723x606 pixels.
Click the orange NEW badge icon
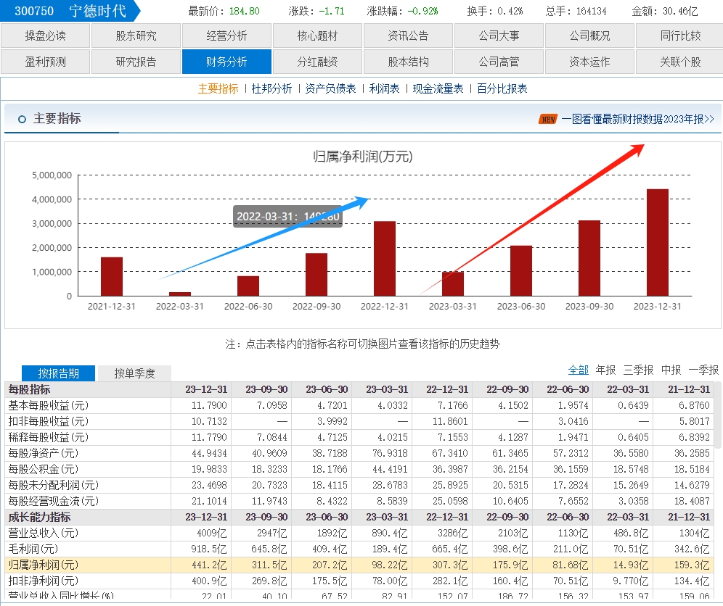pyautogui.click(x=548, y=120)
